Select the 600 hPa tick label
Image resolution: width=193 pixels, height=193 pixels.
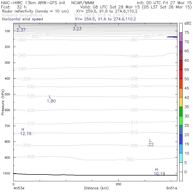(x=7, y=110)
